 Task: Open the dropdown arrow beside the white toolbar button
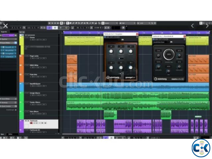64,23
